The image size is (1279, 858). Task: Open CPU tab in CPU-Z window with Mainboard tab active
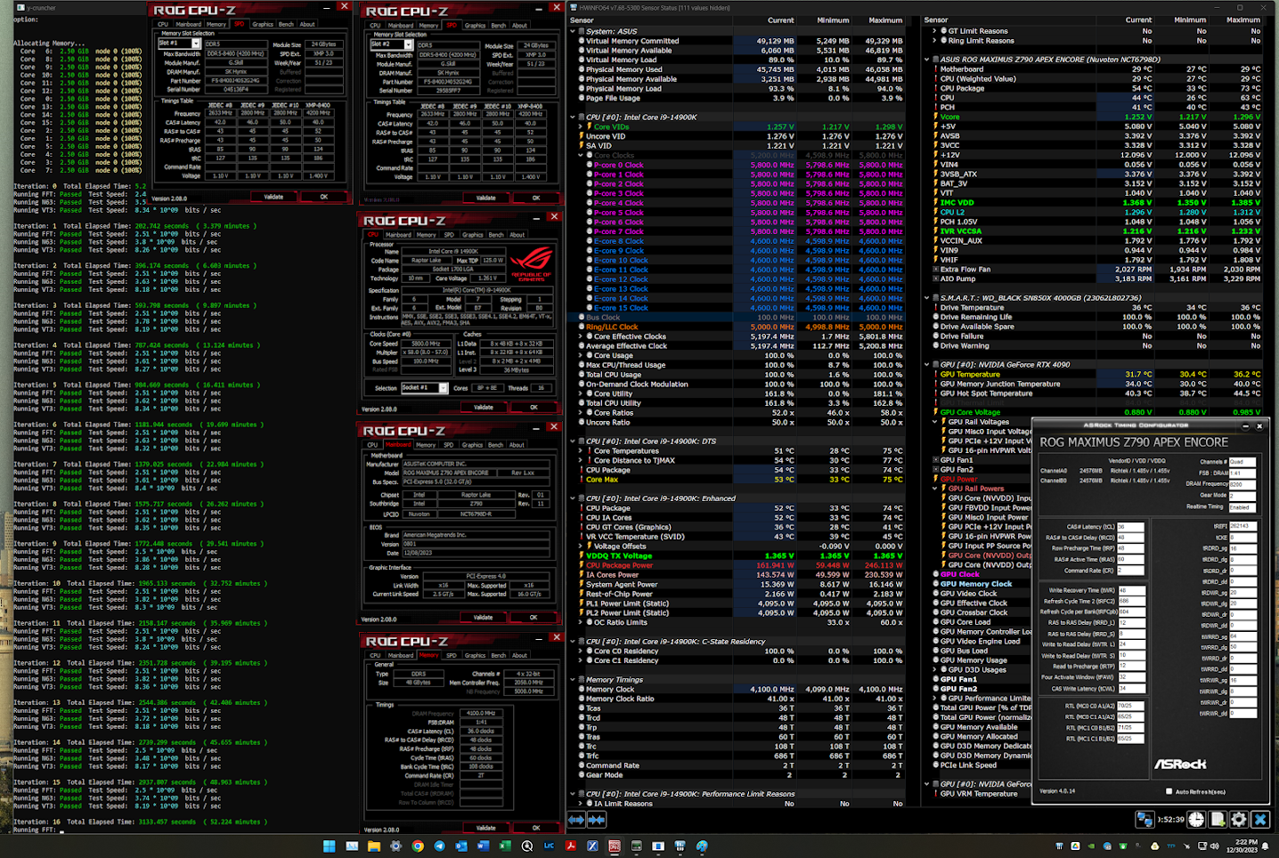click(x=373, y=445)
